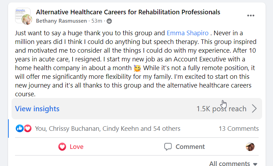View the 13 Comments list

click(x=239, y=129)
